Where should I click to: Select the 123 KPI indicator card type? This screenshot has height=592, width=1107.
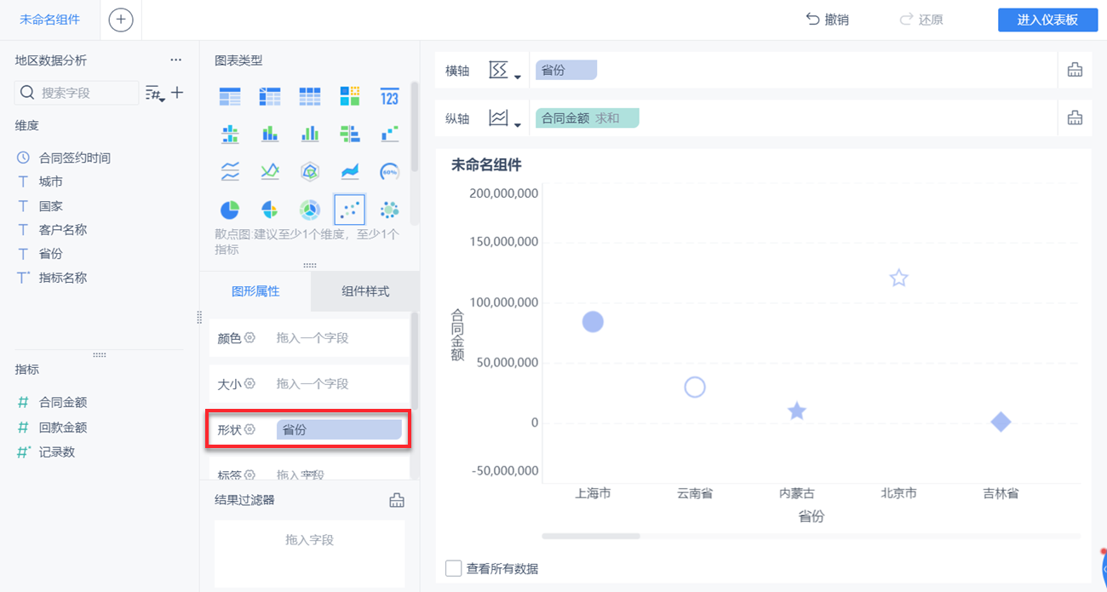390,96
